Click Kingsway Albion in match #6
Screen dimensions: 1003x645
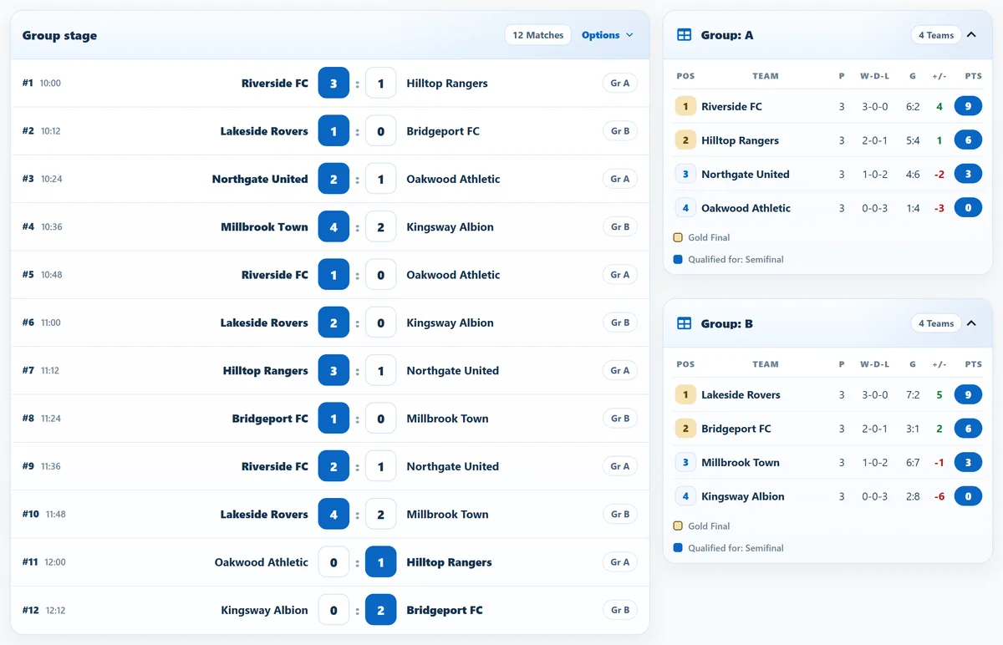click(x=450, y=322)
